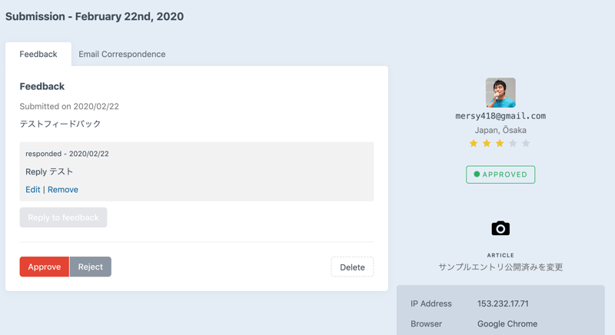The width and height of the screenshot is (615, 335).
Task: Click the Reply to feedback button
Action: [63, 217]
